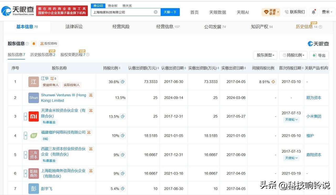Open equity structure icon beside 天津金米投资合伙企业

91,110
